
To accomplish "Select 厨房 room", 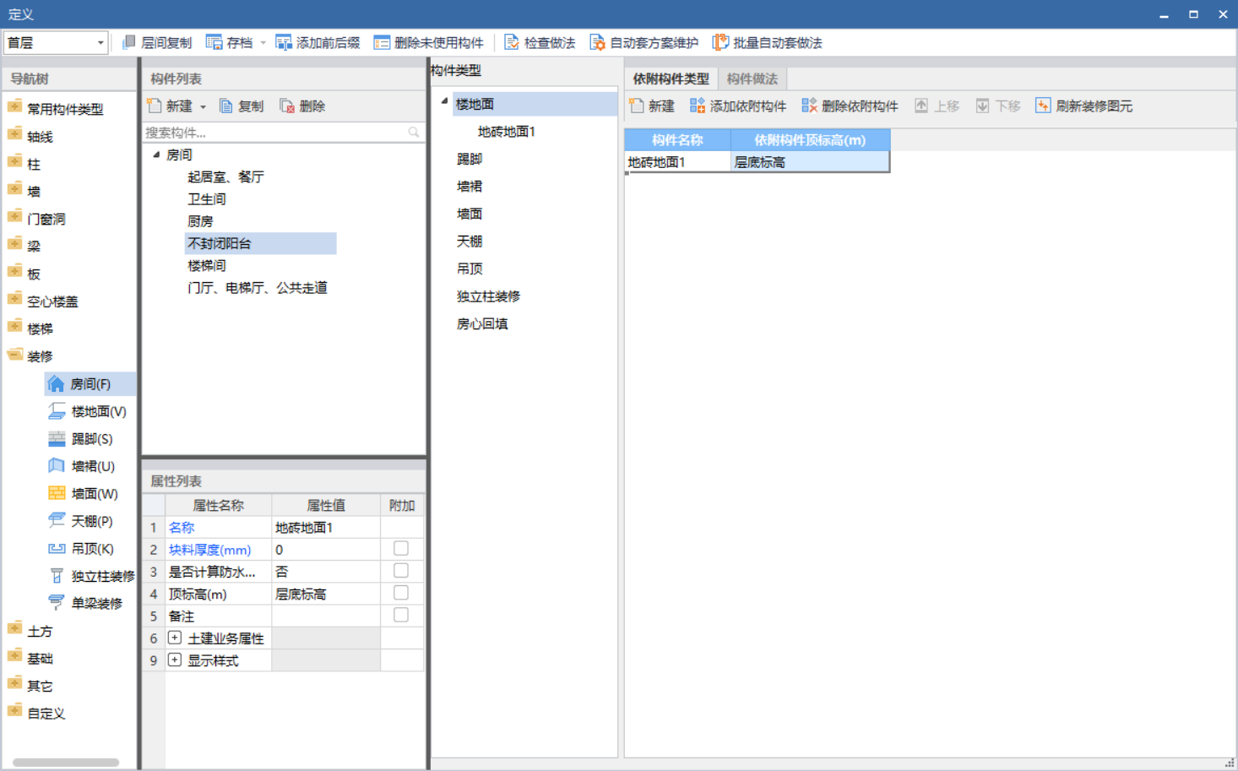I will 200,221.
